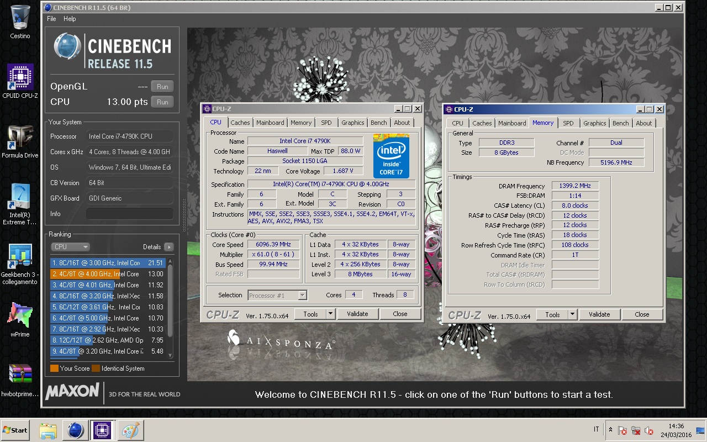Viewport: 707px width, 442px height.
Task: Select Graphics tab in left CPU-Z window
Action: click(x=352, y=123)
